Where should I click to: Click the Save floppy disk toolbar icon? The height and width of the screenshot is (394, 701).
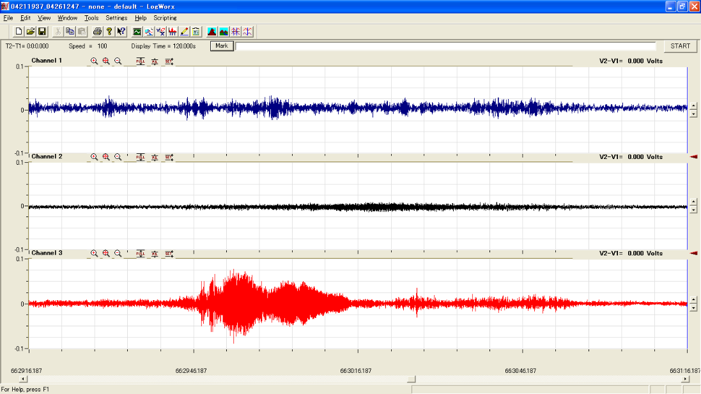pyautogui.click(x=42, y=31)
